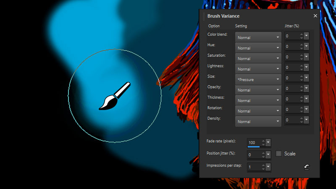The height and width of the screenshot is (189, 336).
Task: Open the Thickness setting dropdown
Action: 258,100
